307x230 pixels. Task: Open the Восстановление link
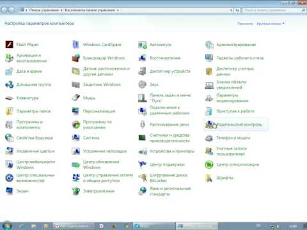click(165, 58)
